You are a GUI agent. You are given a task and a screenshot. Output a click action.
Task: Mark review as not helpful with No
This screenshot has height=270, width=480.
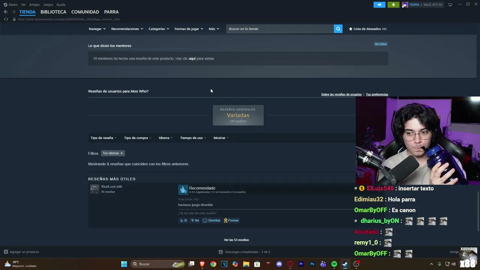[x=195, y=220]
